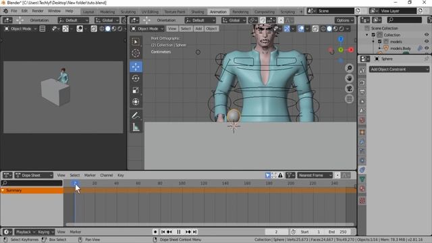Click the End frame 250 field
432x243 pixels.
(339, 232)
